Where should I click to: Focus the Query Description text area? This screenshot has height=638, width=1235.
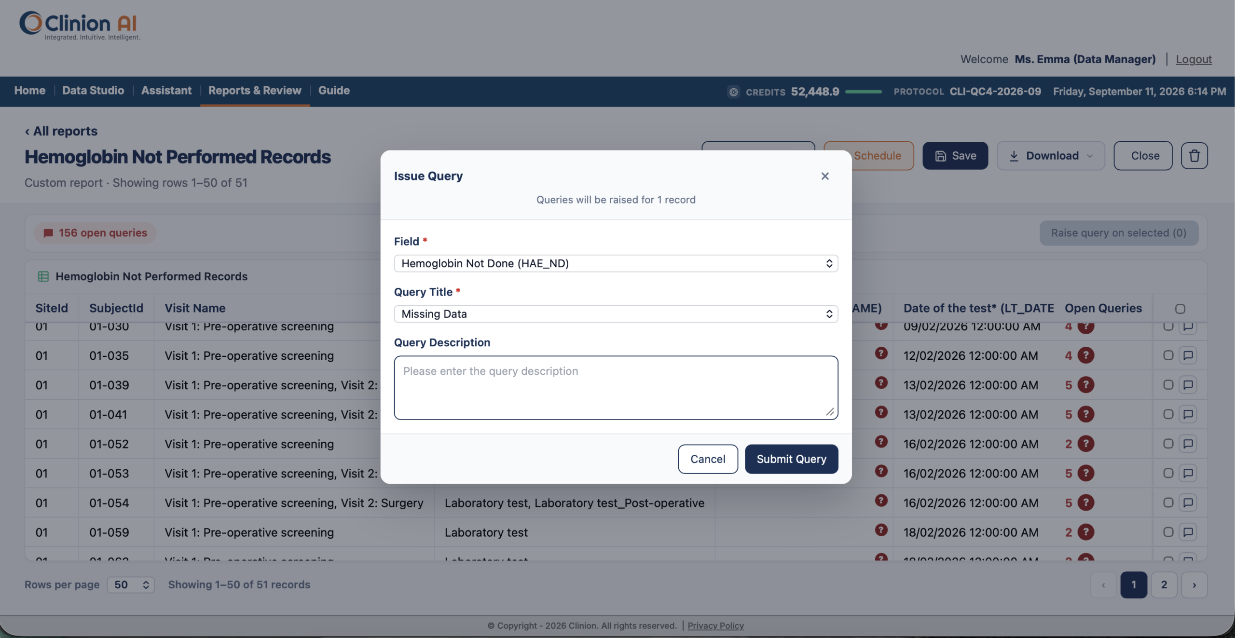616,388
